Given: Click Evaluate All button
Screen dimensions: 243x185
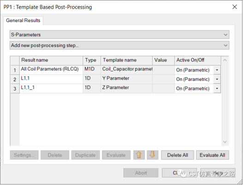Looking at the screenshot, I should pos(212,155).
